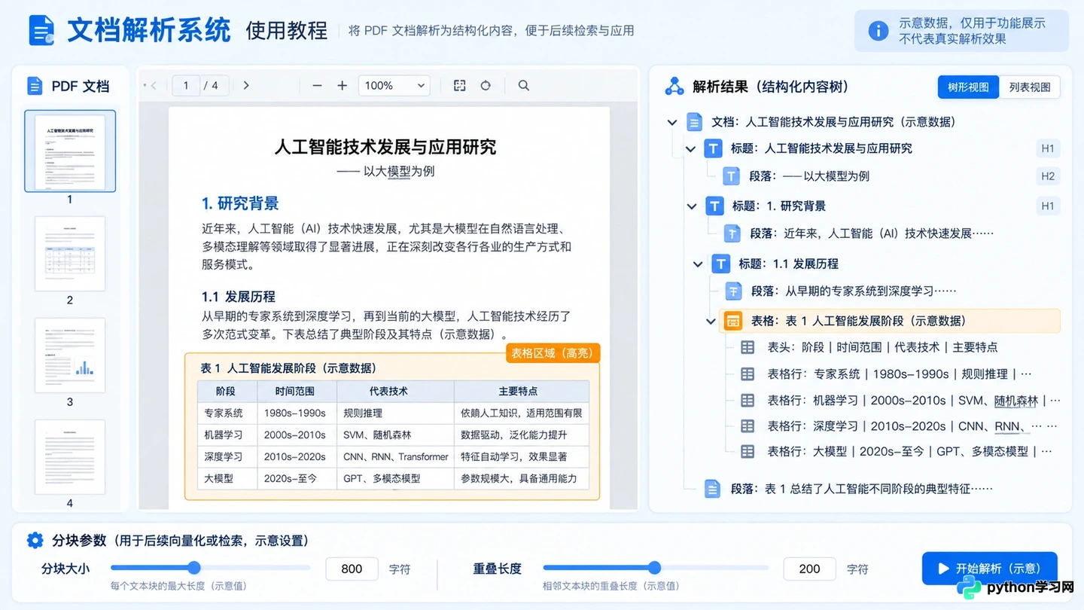Click the app logo icon at top left

[42, 30]
